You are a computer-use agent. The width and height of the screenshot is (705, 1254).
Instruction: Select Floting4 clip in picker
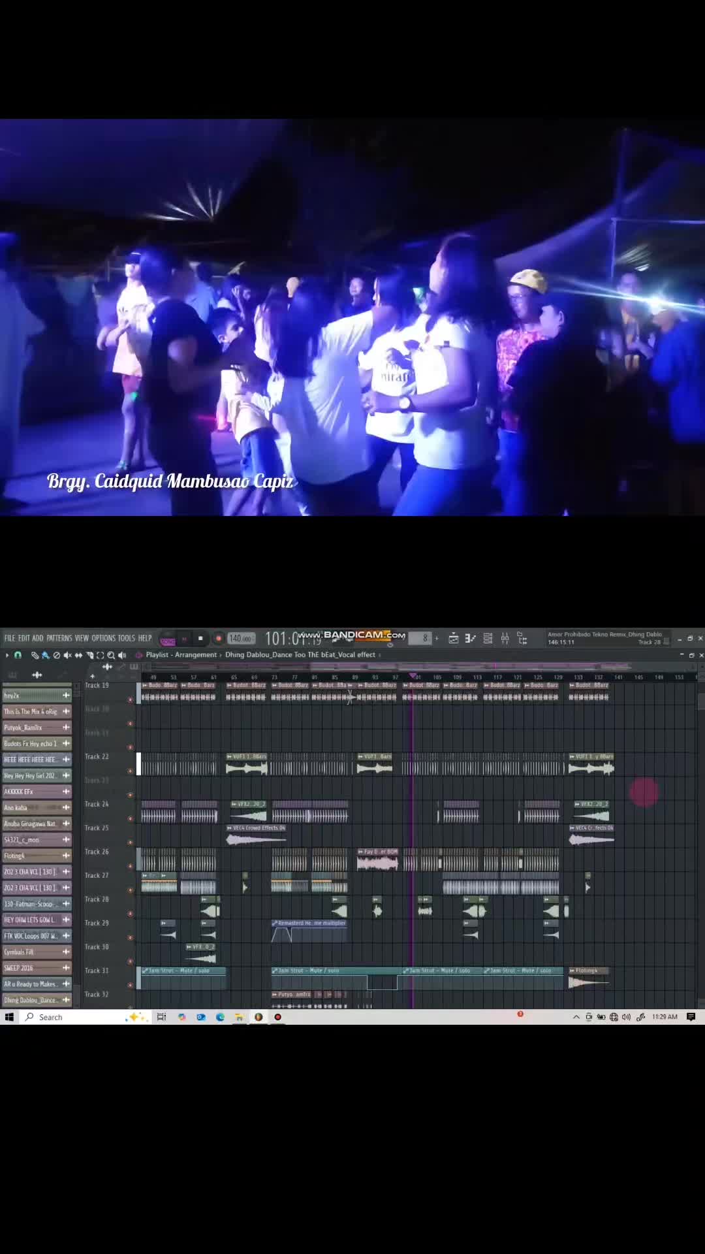click(x=37, y=856)
